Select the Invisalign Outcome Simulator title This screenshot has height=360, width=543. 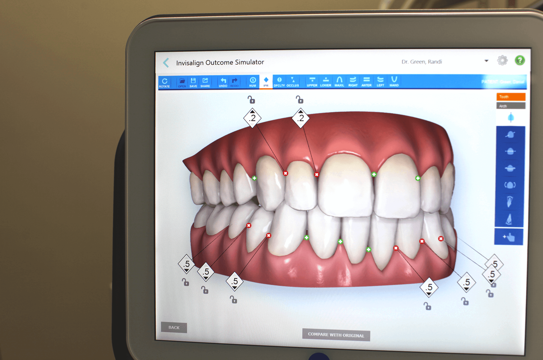point(220,62)
